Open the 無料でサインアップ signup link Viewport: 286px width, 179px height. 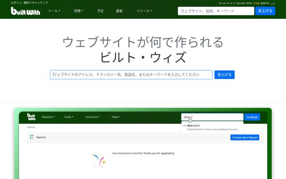coord(36,3)
